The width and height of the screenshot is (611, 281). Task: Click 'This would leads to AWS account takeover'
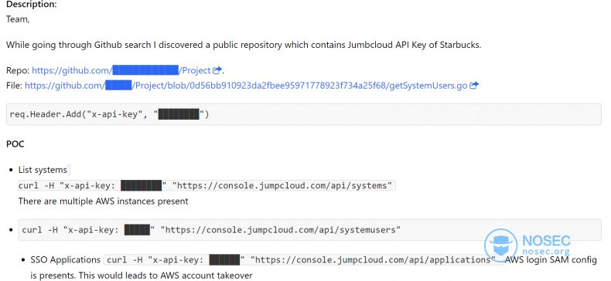[x=166, y=276]
